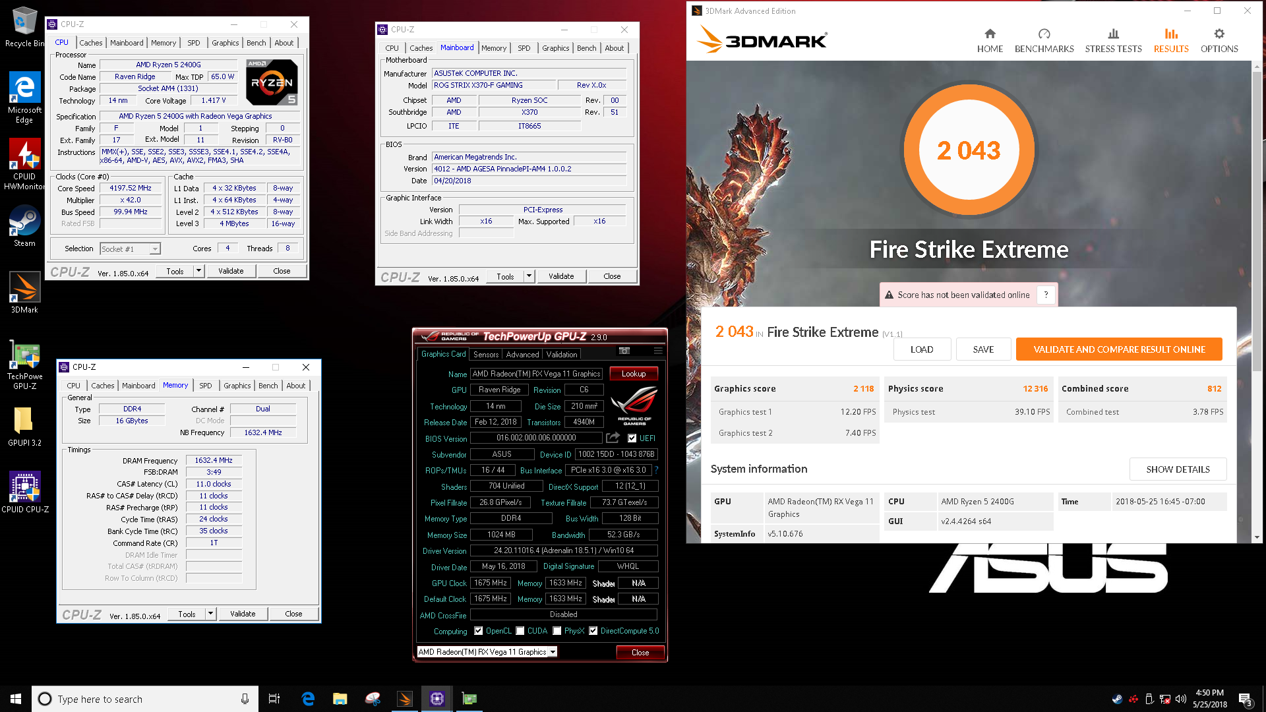Open the Advanced tab in GPU-Z
Image resolution: width=1266 pixels, height=712 pixels.
coord(522,355)
